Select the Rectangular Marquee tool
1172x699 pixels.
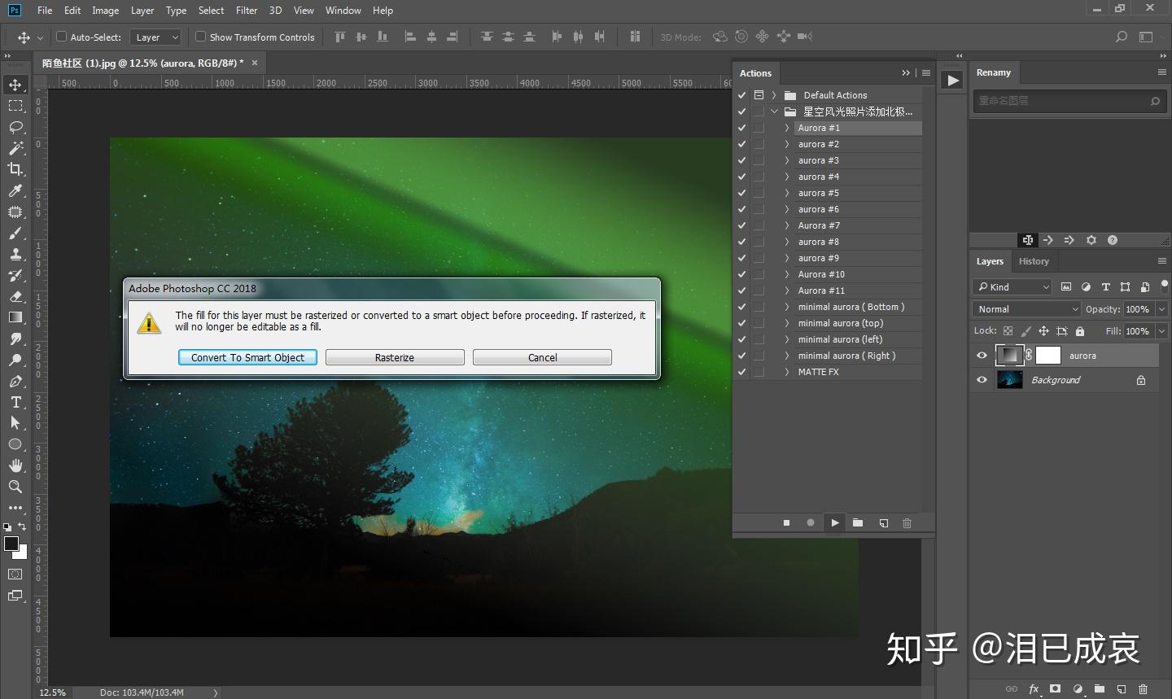[15, 106]
